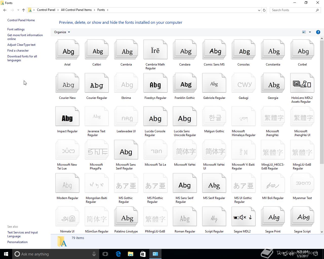Select the Segoe Script font
The height and width of the screenshot is (259, 324).
302,217
